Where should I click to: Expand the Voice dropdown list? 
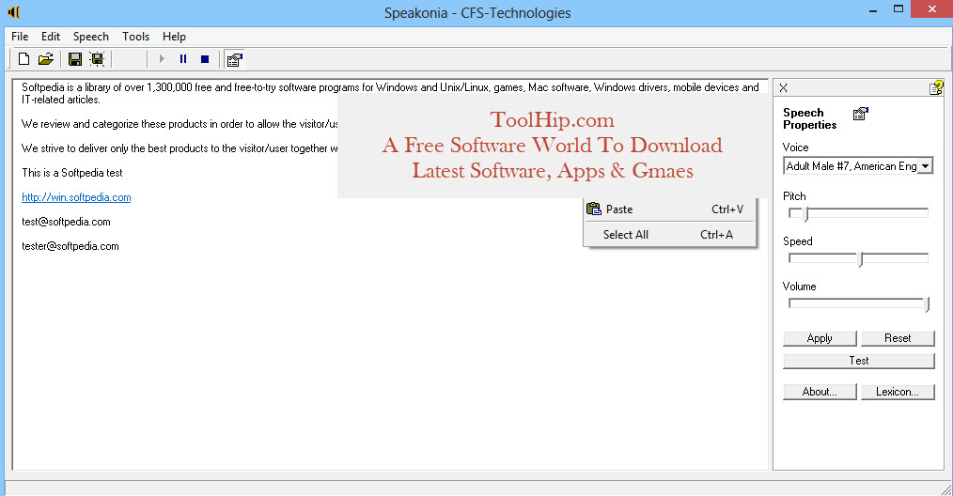click(925, 166)
